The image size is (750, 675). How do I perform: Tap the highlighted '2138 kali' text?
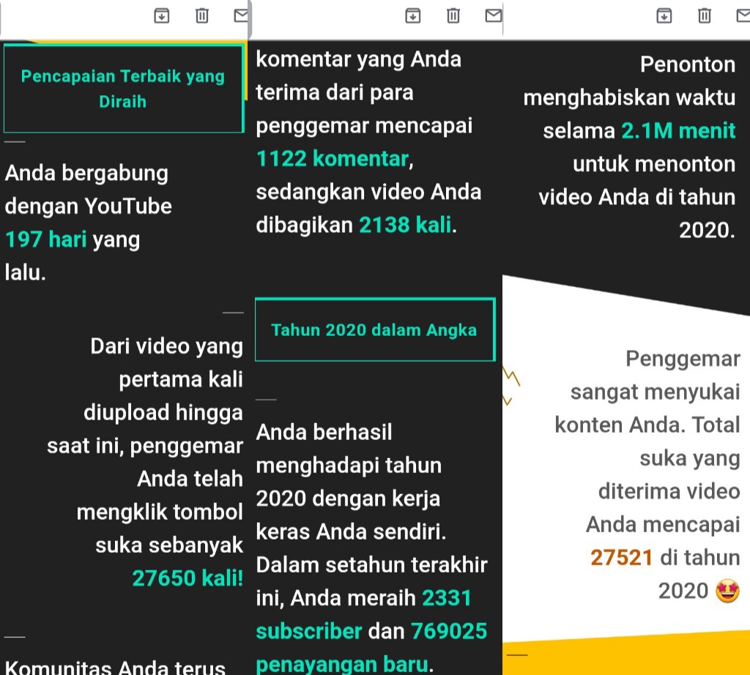coord(405,225)
